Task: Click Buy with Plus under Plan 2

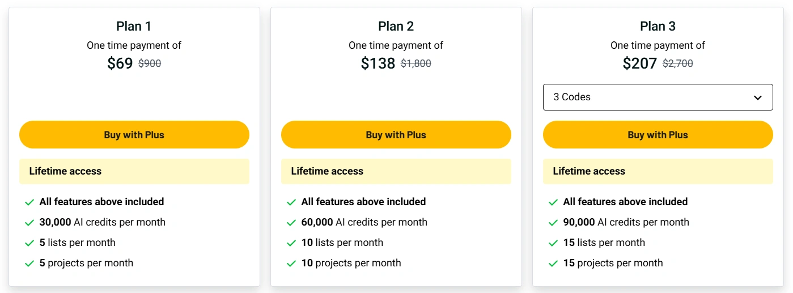Action: pos(396,135)
